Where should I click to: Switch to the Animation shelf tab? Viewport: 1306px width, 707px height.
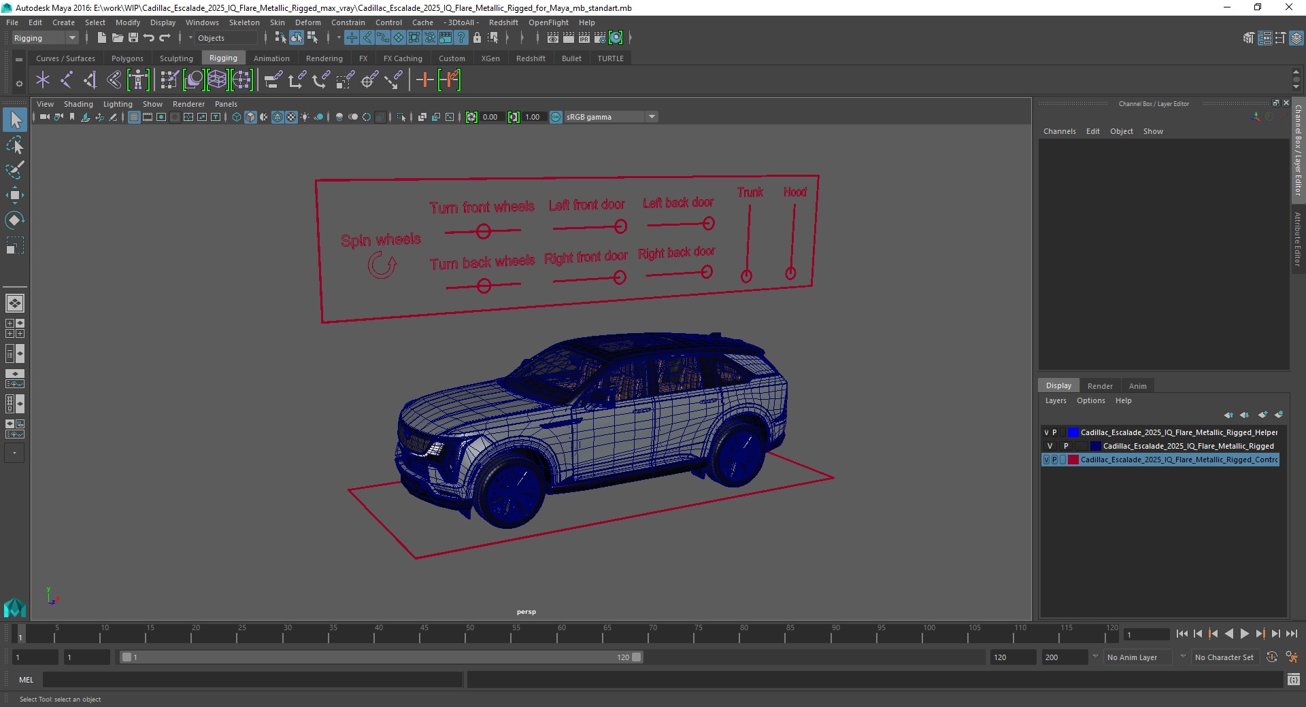pyautogui.click(x=271, y=58)
